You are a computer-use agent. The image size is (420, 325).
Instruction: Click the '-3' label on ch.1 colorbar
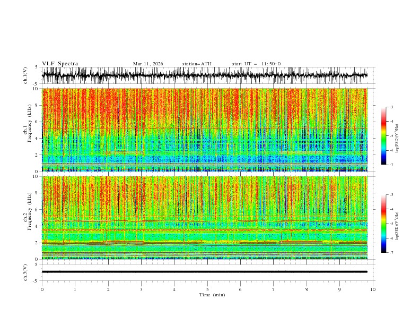(x=391, y=107)
